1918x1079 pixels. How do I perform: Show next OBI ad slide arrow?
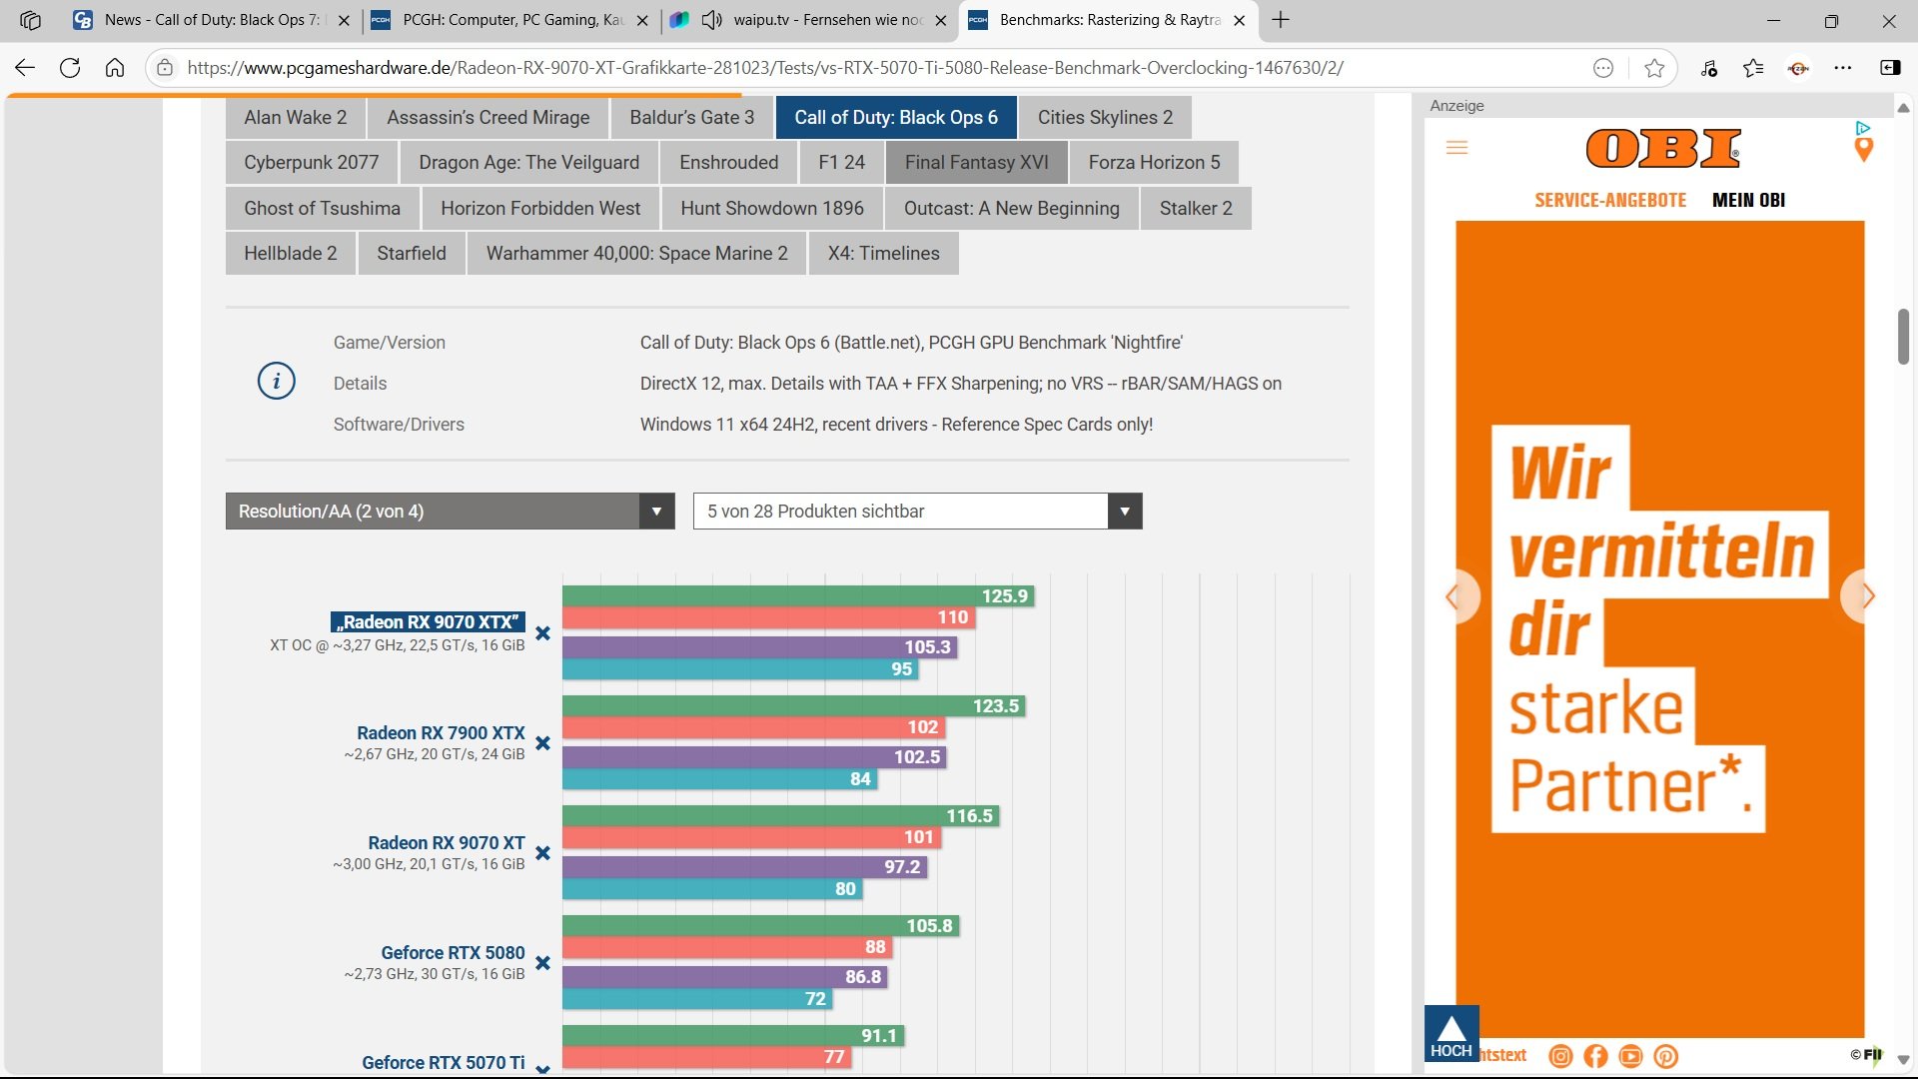point(1866,596)
